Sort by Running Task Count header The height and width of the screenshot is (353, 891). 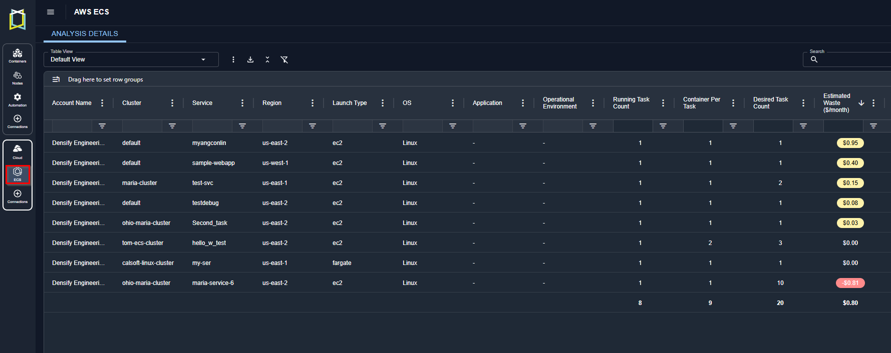click(631, 103)
